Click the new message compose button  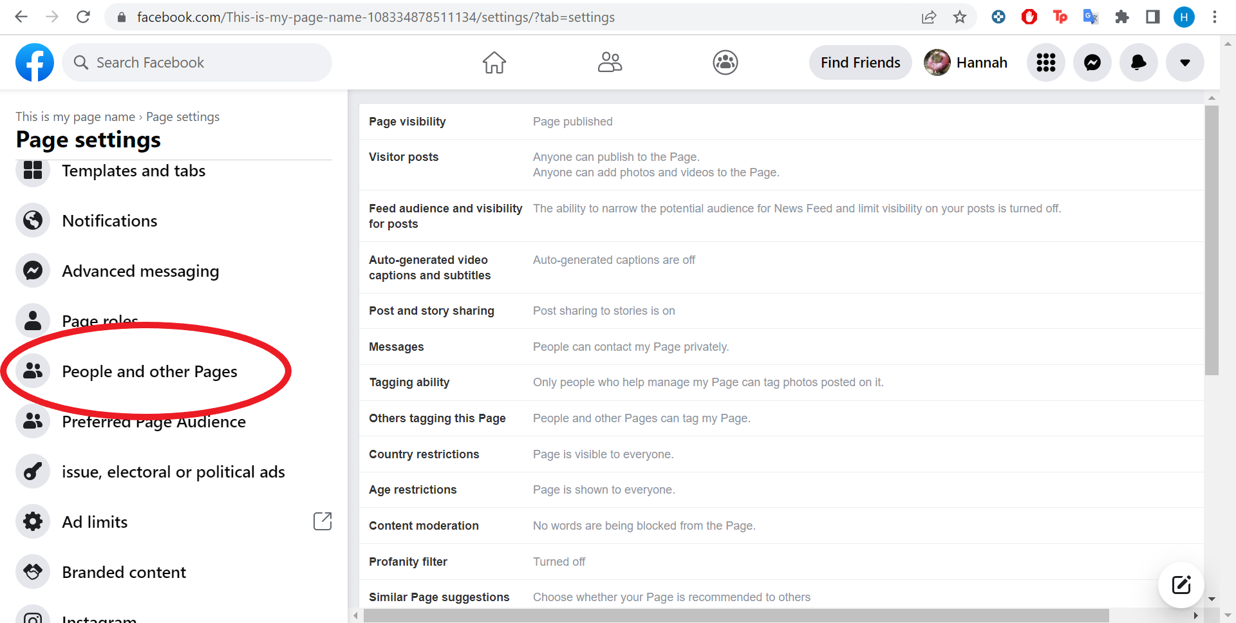[1181, 585]
